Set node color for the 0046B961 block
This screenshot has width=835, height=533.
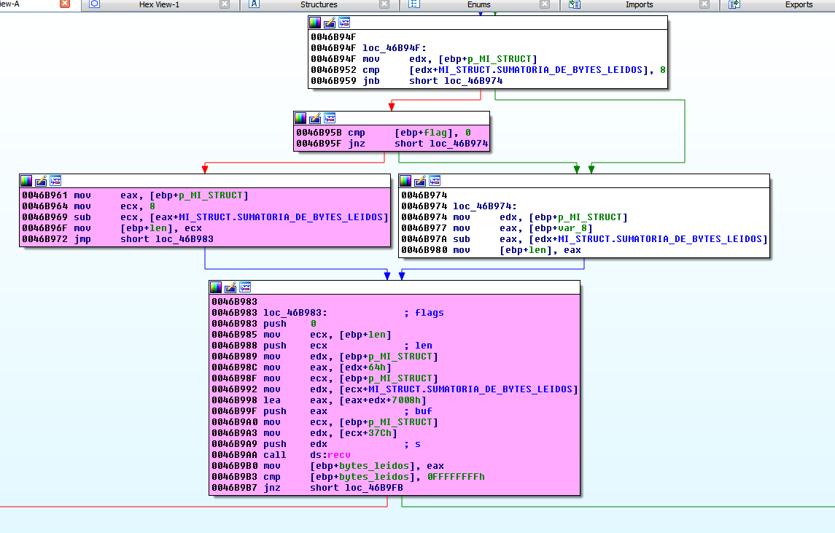(26, 181)
